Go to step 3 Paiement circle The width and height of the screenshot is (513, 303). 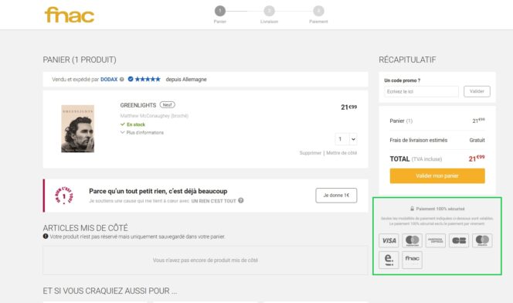point(318,11)
